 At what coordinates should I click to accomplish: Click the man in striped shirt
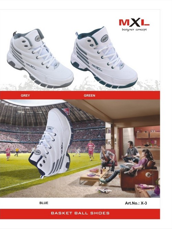pyautogui.click(x=131, y=151)
